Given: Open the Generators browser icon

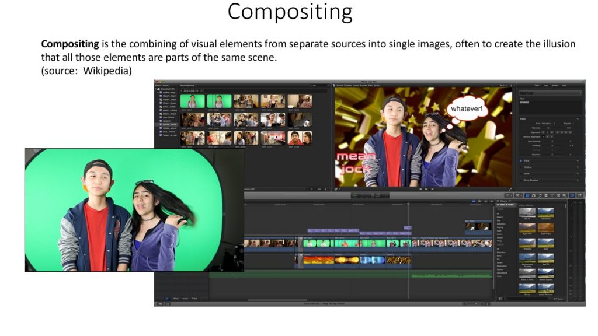Looking at the screenshot, I should tap(558, 195).
